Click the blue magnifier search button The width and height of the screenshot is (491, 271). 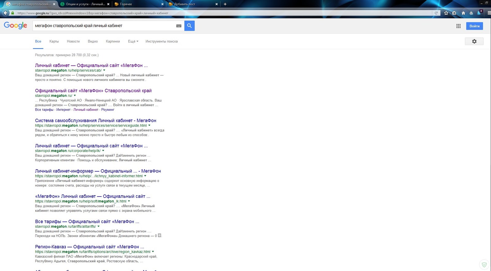click(189, 26)
